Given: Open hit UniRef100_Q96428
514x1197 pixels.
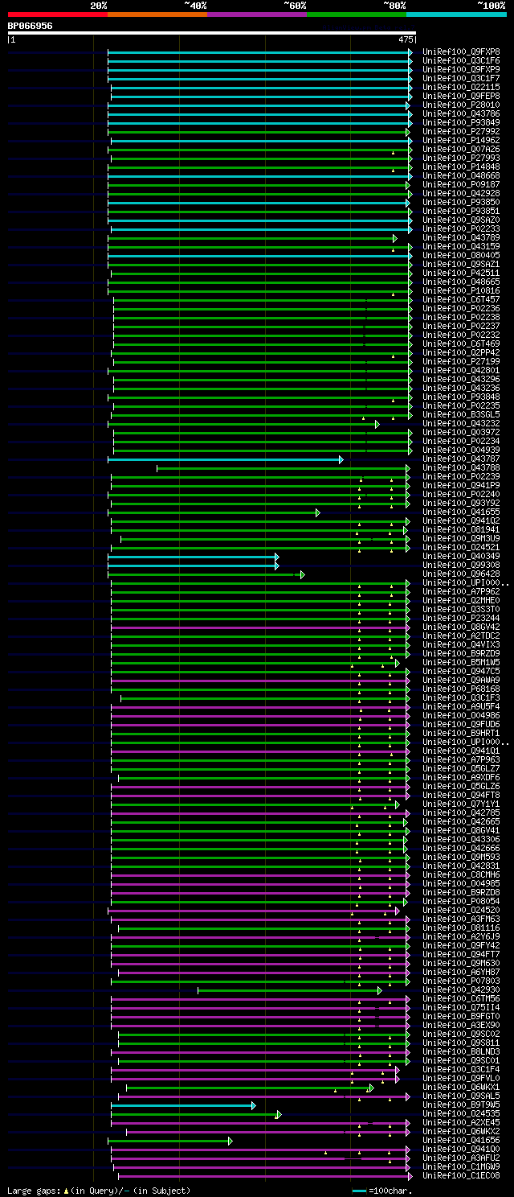Looking at the screenshot, I should (x=461, y=574).
